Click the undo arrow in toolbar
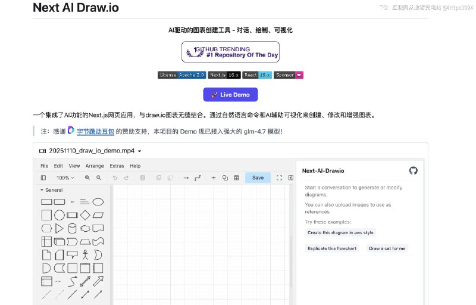The image size is (476, 305). (x=115, y=178)
